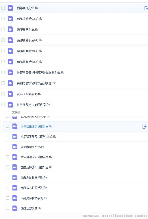Click the video icon of highlighted 小家碧玉面部按摩手法.flv
Screen dimensions: 148x219
click(15, 126)
